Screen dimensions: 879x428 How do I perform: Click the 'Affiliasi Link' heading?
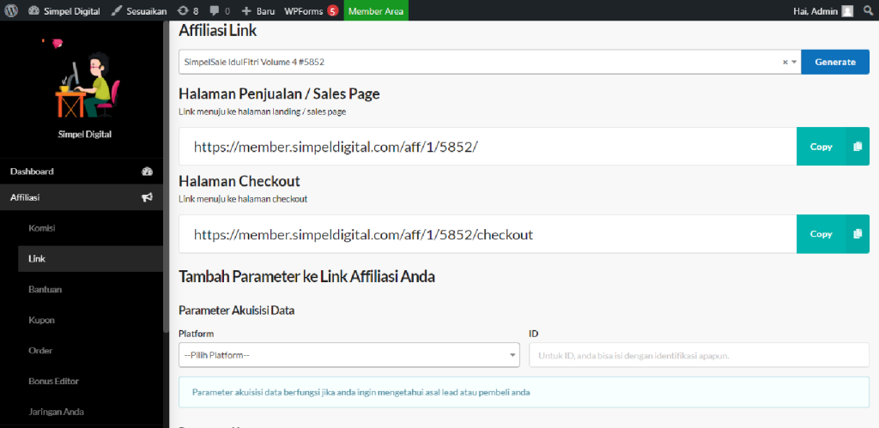[x=217, y=32]
